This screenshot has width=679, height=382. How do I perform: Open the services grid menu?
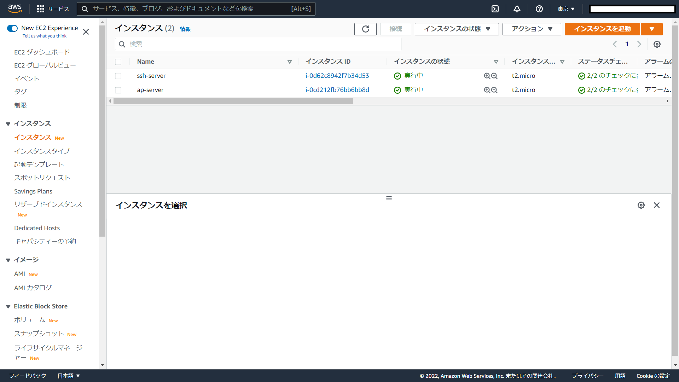point(41,9)
